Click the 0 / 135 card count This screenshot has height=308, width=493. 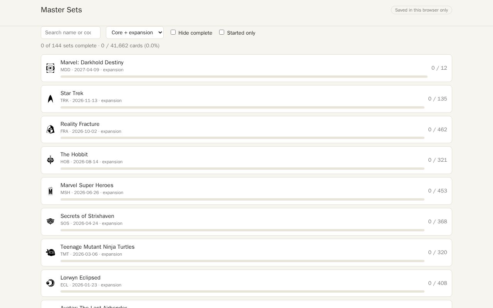pyautogui.click(x=438, y=99)
